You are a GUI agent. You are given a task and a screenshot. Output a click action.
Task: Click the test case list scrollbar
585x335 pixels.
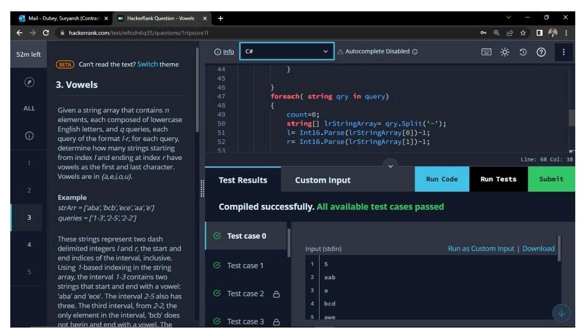click(289, 243)
